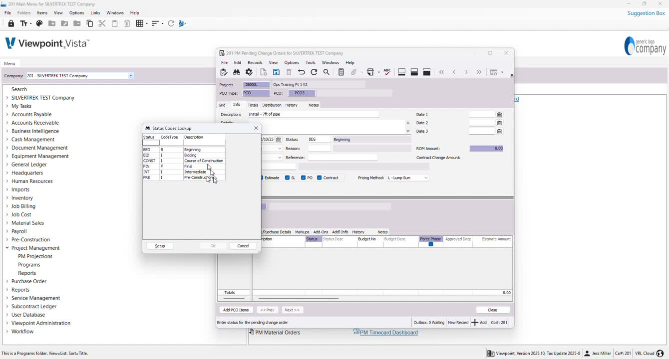
Task: Click the Status filter field in lookup
Action: tap(151, 143)
